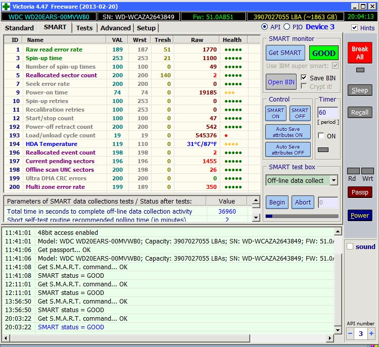Click the Open BIN button

pos(281,82)
